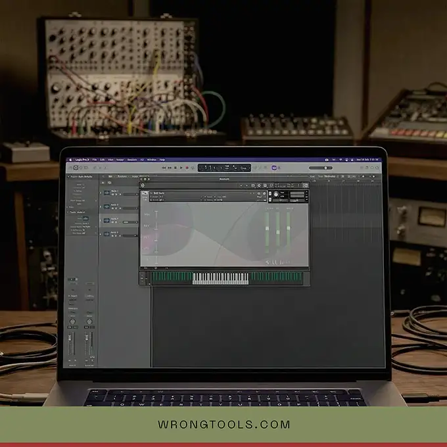Image resolution: width=447 pixels, height=447 pixels.
Task: Click the Help menu item
Action: click(x=162, y=160)
